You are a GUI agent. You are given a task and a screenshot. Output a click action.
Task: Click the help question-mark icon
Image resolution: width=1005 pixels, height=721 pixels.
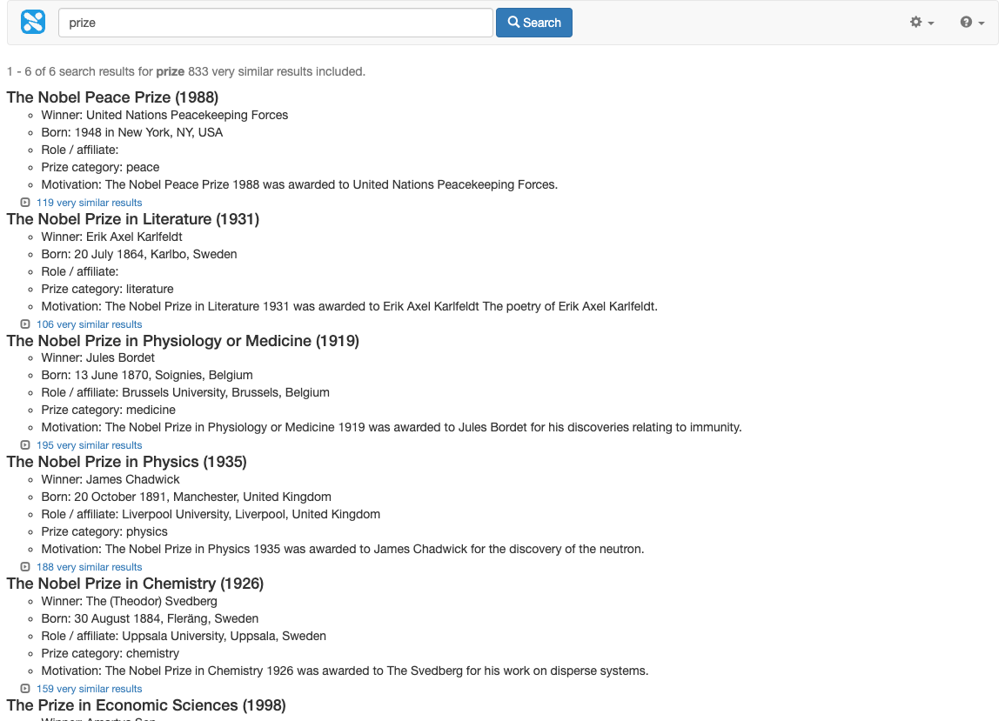(x=967, y=22)
